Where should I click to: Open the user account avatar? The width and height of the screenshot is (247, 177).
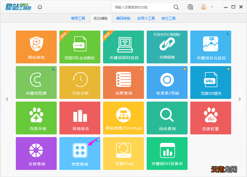203,7
